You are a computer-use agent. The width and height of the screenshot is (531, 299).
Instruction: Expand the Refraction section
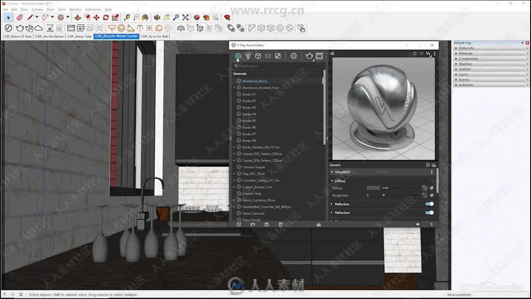click(x=332, y=213)
